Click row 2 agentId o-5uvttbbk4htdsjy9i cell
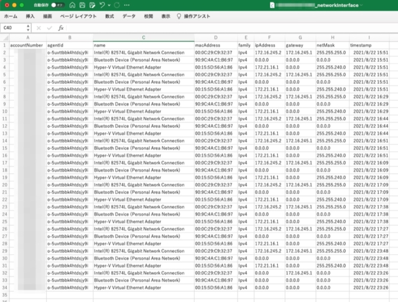The image size is (398, 302). click(70, 52)
